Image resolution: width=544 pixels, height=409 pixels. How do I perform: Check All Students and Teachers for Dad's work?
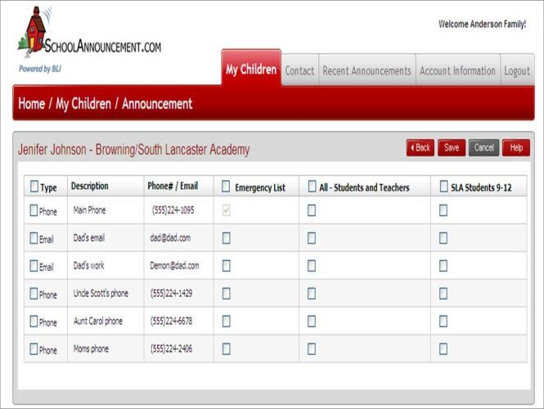(312, 266)
